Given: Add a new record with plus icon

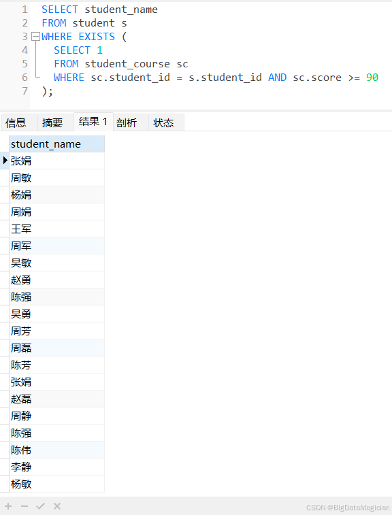Looking at the screenshot, I should [8, 506].
